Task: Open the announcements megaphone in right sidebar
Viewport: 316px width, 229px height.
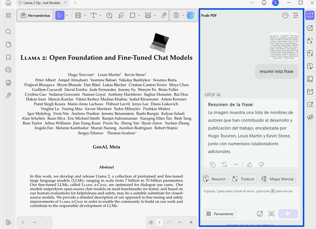Action: 310,117
